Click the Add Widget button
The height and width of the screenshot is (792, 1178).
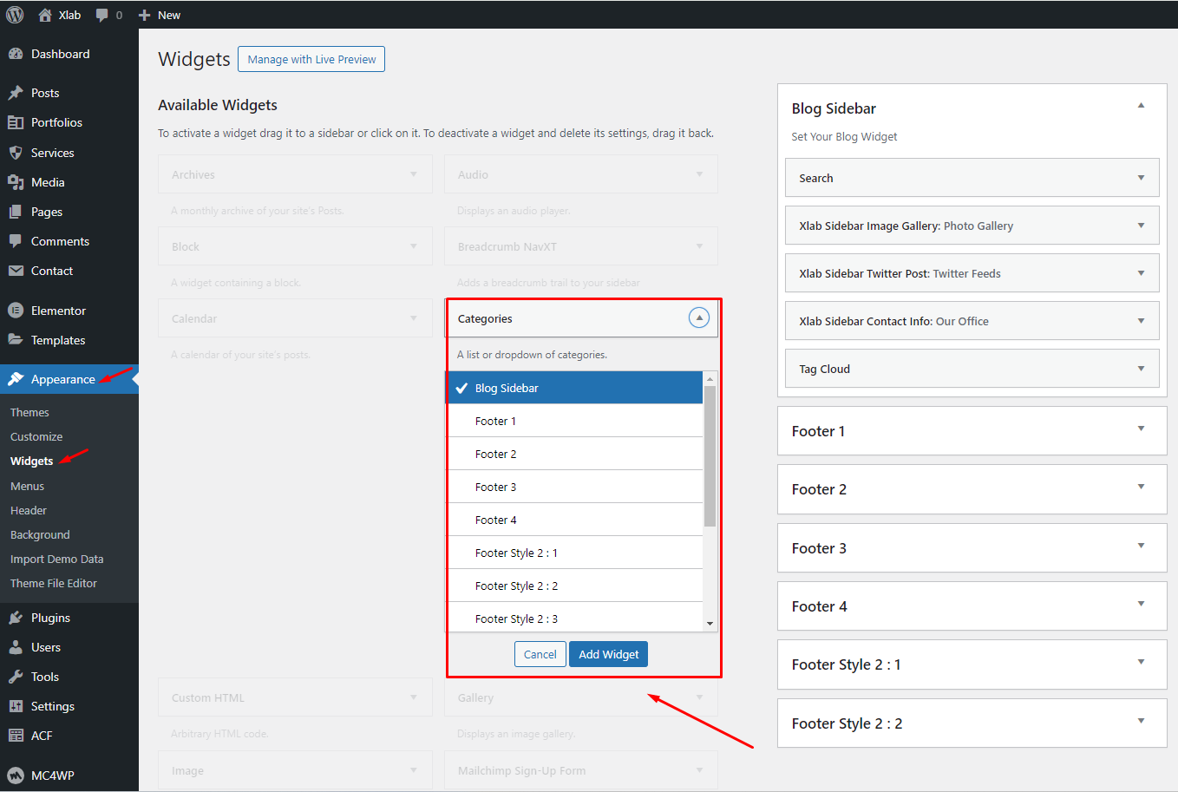pyautogui.click(x=608, y=654)
